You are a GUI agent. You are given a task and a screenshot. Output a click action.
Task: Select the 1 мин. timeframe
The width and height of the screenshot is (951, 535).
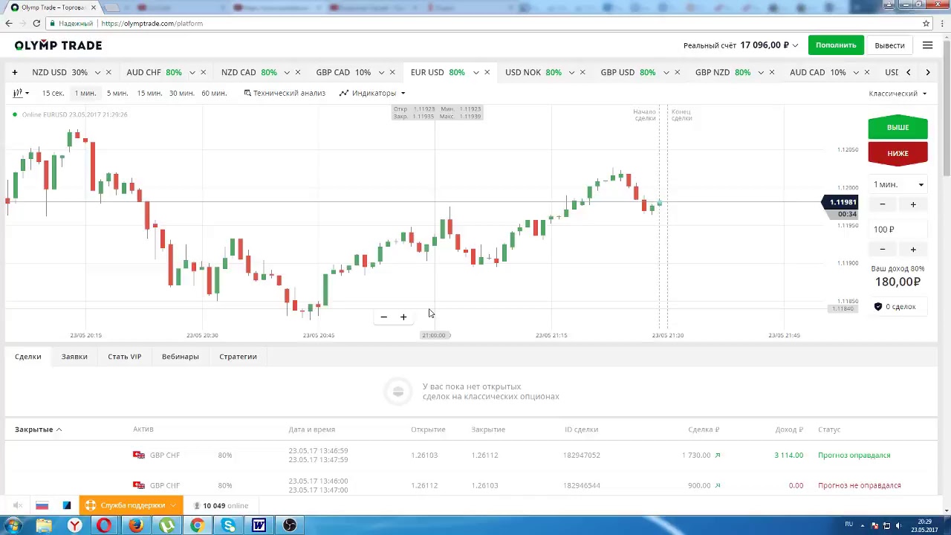[x=85, y=93]
